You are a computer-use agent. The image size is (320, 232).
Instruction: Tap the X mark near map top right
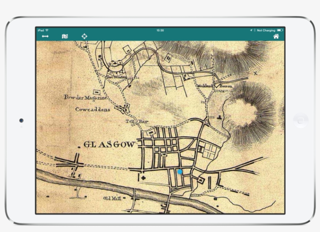coord(256,74)
